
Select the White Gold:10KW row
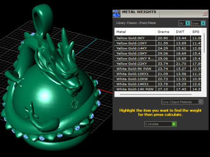[158, 79]
